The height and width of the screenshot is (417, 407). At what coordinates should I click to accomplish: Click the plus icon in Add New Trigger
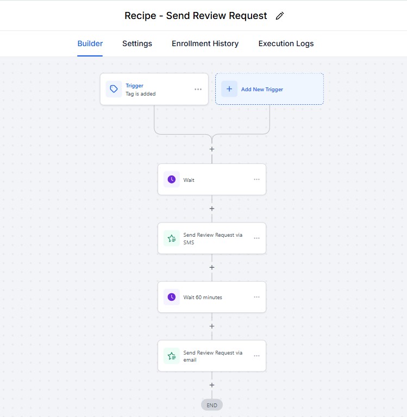pyautogui.click(x=229, y=89)
